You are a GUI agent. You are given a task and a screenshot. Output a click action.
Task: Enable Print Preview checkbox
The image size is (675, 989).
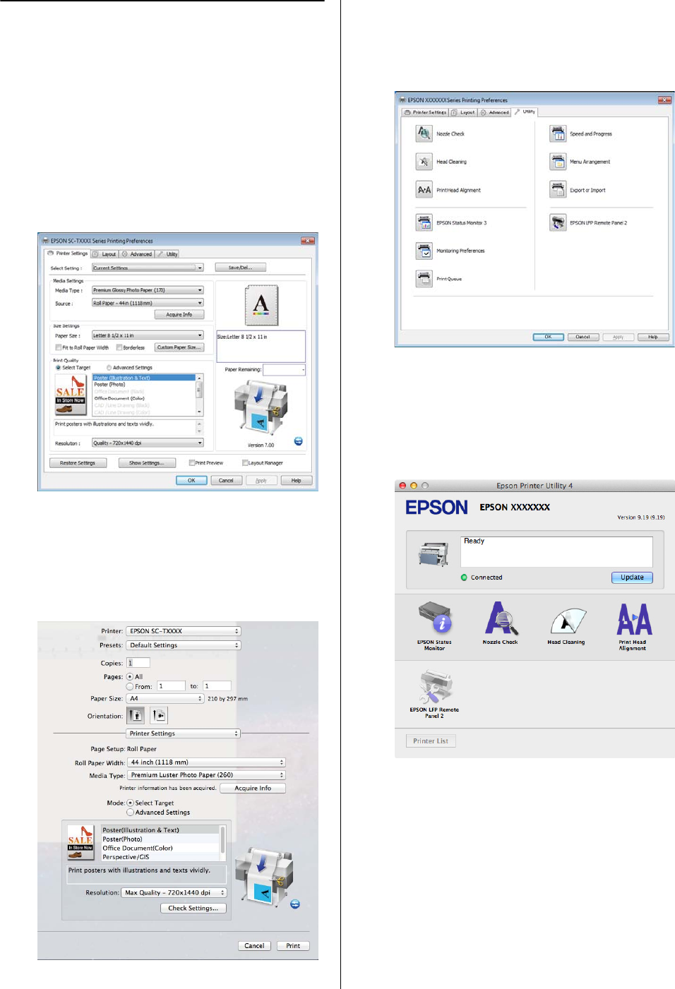coord(191,463)
